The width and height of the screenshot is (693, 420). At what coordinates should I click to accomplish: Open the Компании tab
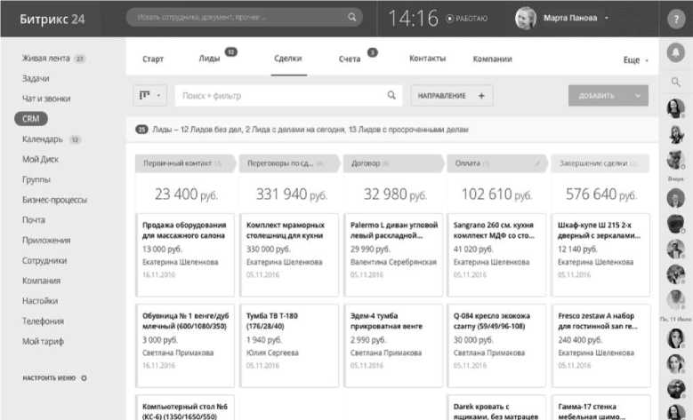[492, 59]
